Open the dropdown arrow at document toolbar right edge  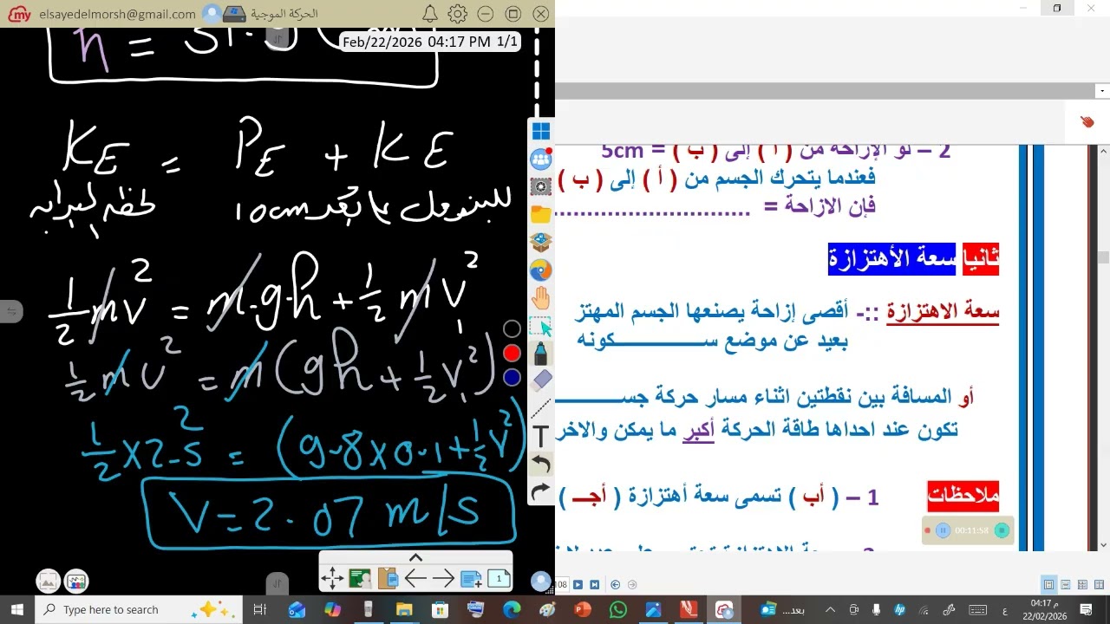(1102, 91)
